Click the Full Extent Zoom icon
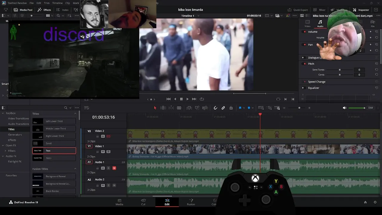 coord(261,108)
